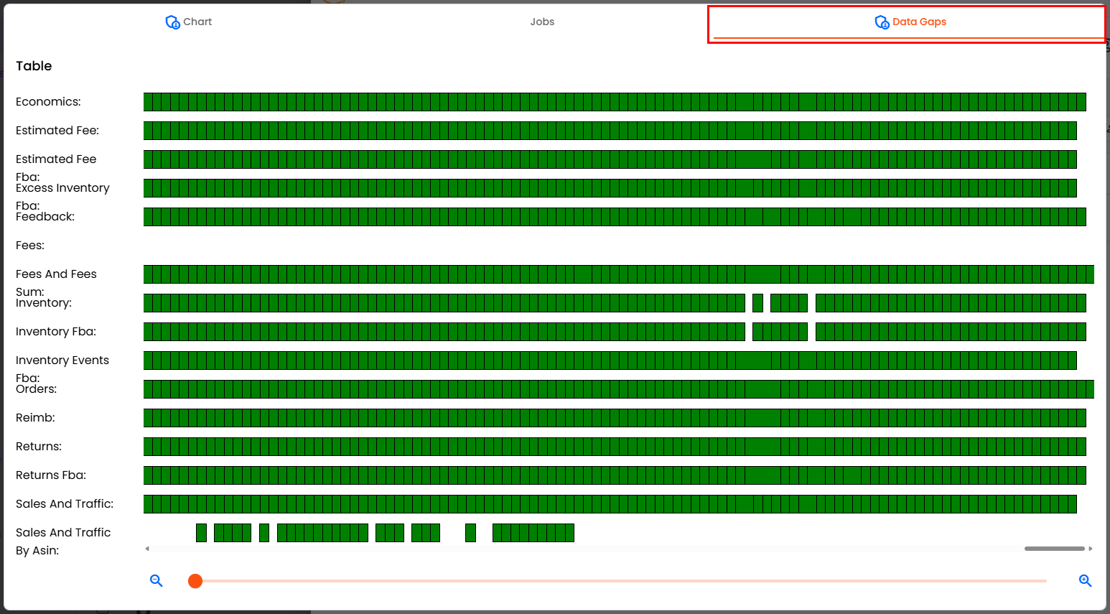Click the Returns Fba row label

51,475
